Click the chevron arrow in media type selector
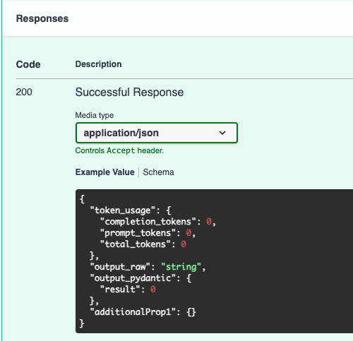 pos(222,133)
